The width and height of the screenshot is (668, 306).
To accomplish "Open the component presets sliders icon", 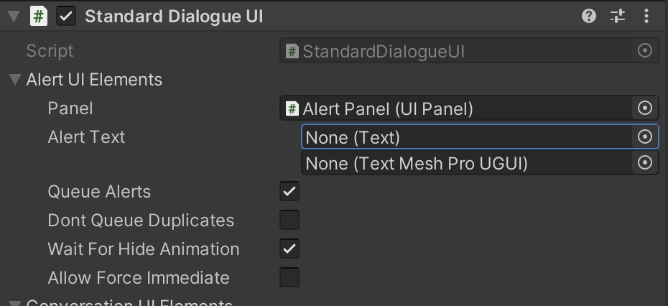I will tap(617, 17).
